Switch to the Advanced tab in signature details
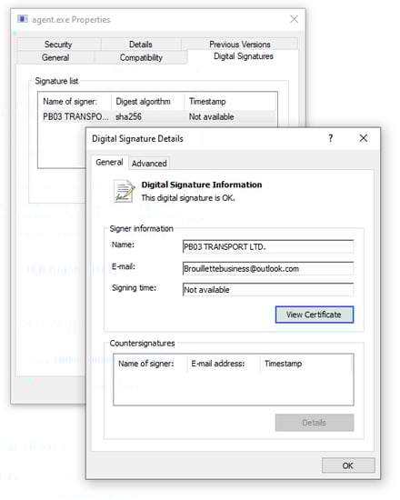Viewport: 400px width, 500px height. (x=149, y=164)
